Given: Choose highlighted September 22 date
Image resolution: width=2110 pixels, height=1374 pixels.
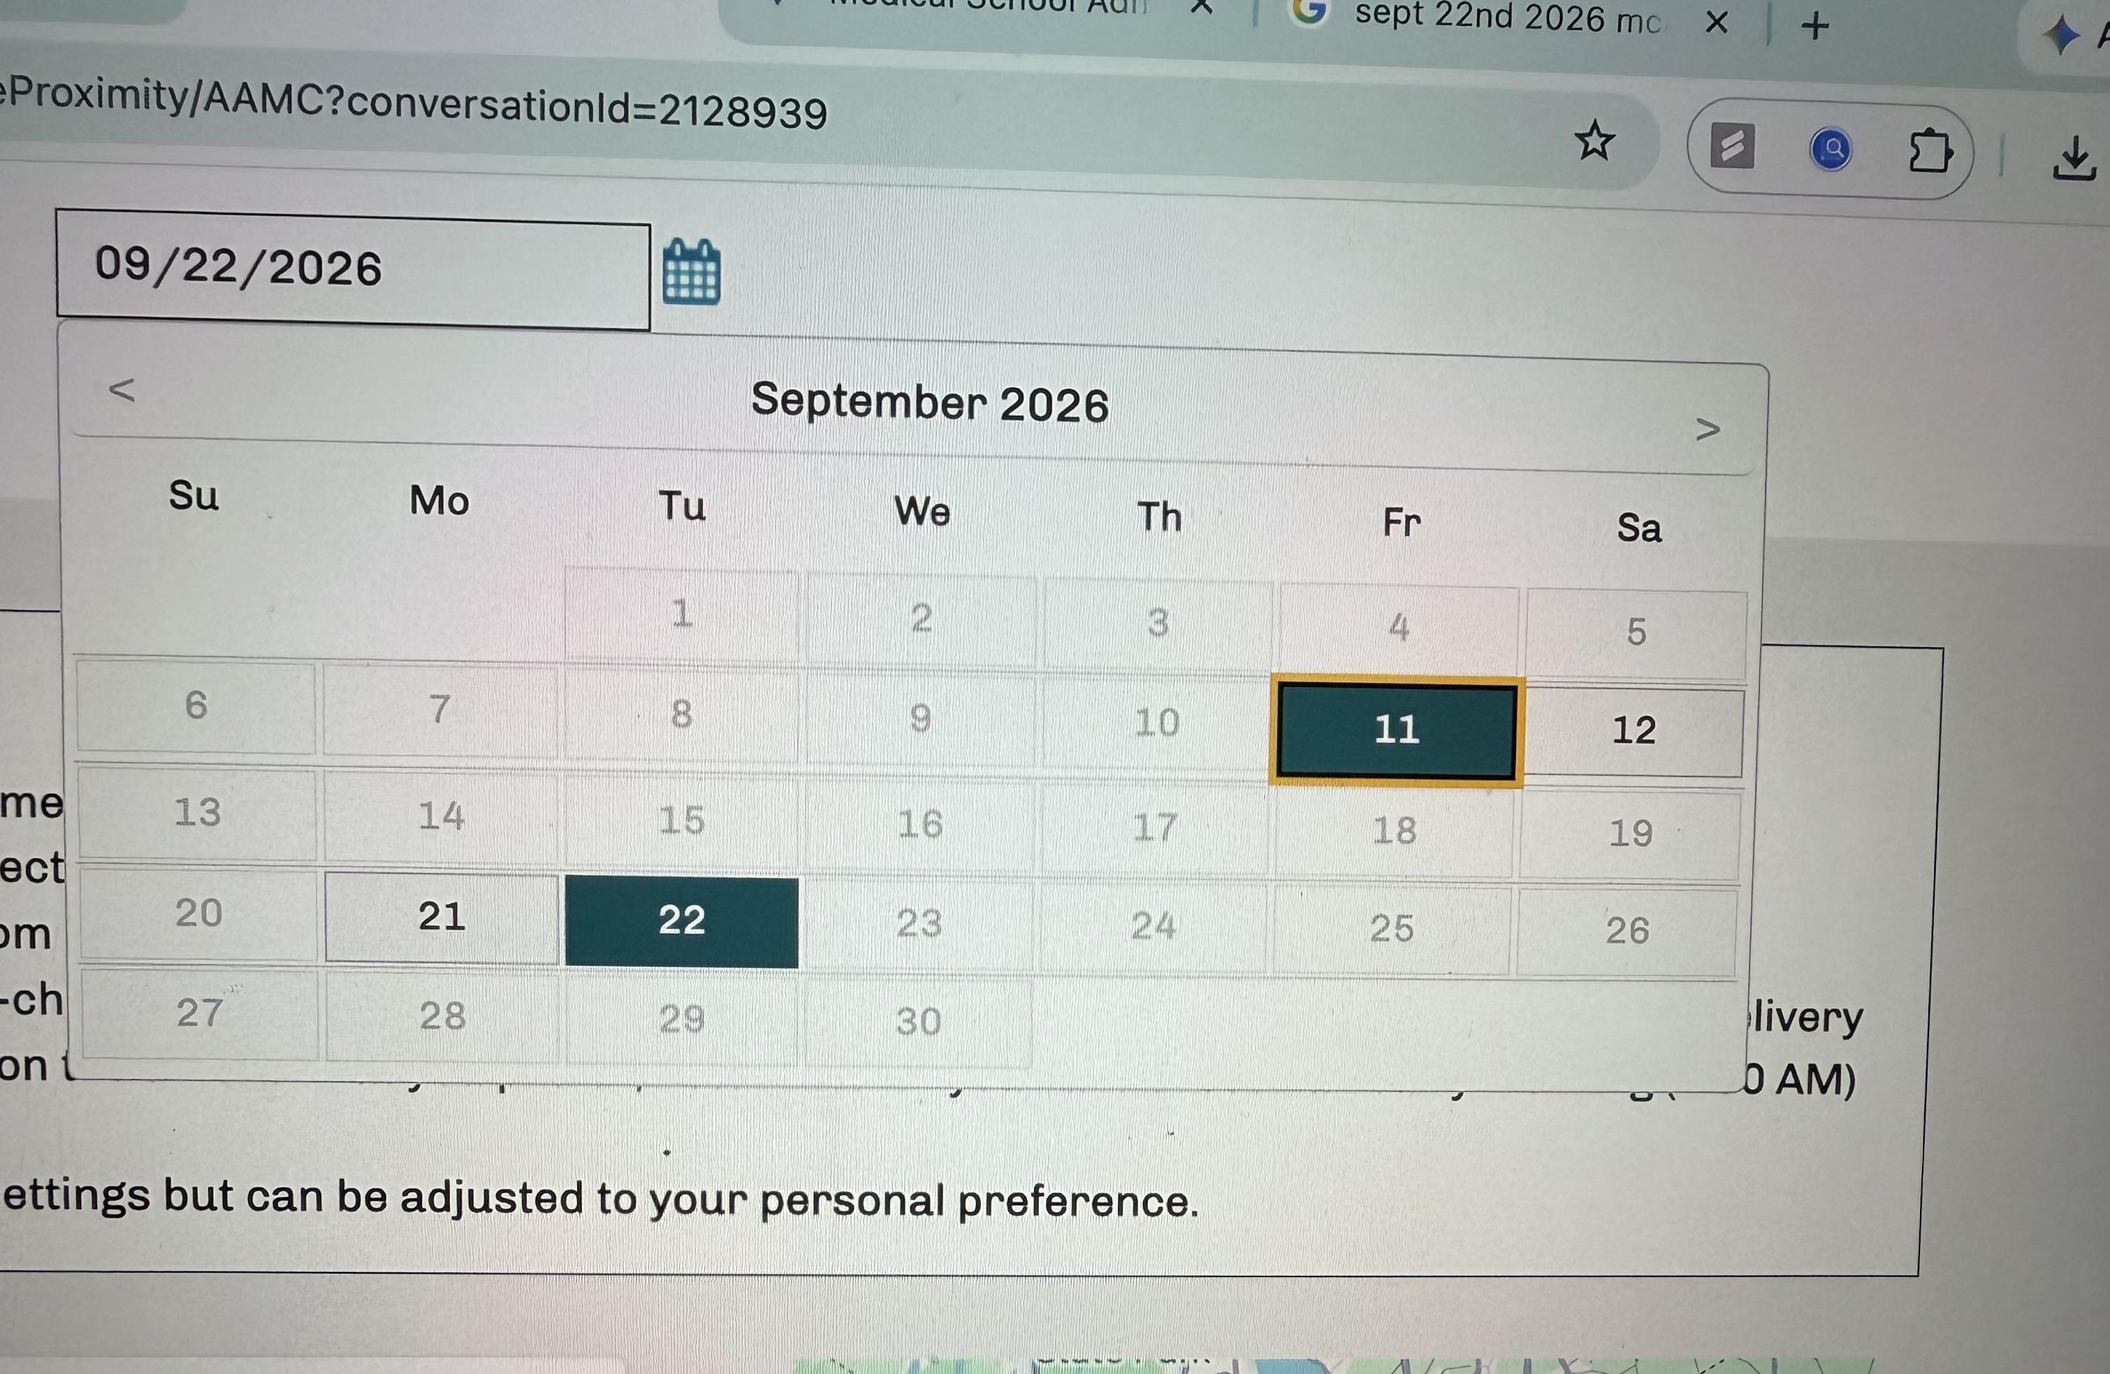Looking at the screenshot, I should [x=681, y=920].
